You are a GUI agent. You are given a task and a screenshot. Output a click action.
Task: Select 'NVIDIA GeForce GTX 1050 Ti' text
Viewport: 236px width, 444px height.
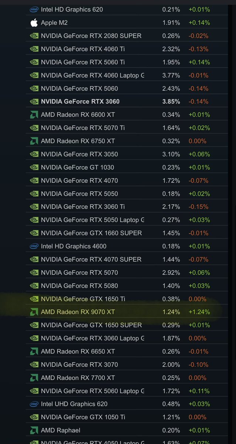coord(83,417)
